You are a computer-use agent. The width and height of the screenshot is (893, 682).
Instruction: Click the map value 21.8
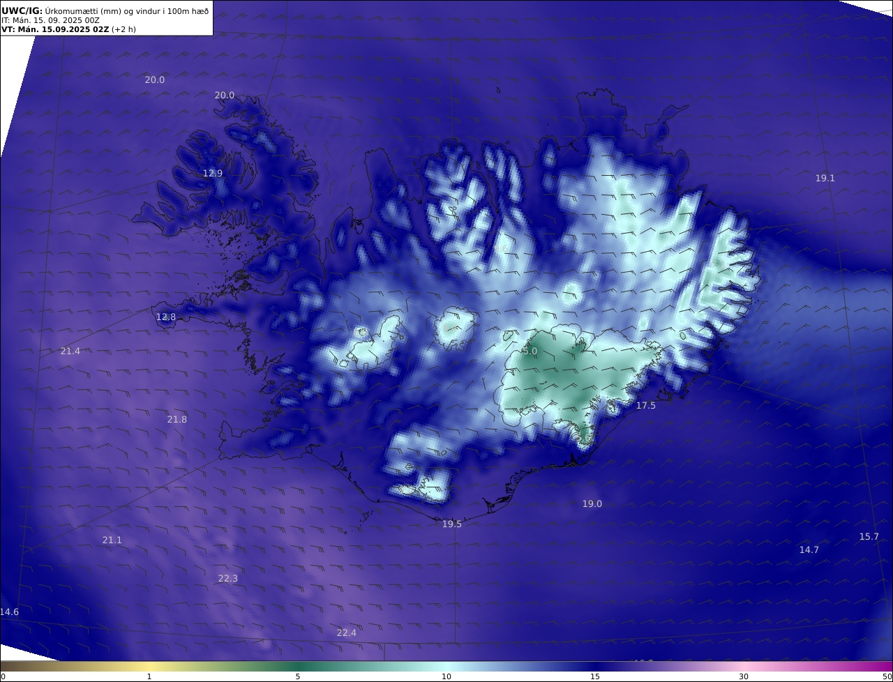(177, 419)
